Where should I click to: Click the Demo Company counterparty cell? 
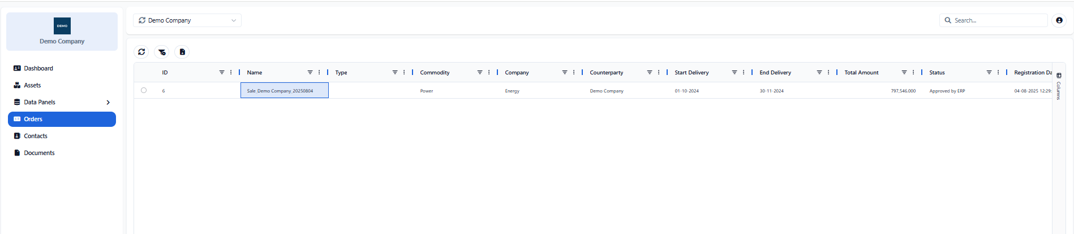point(625,90)
